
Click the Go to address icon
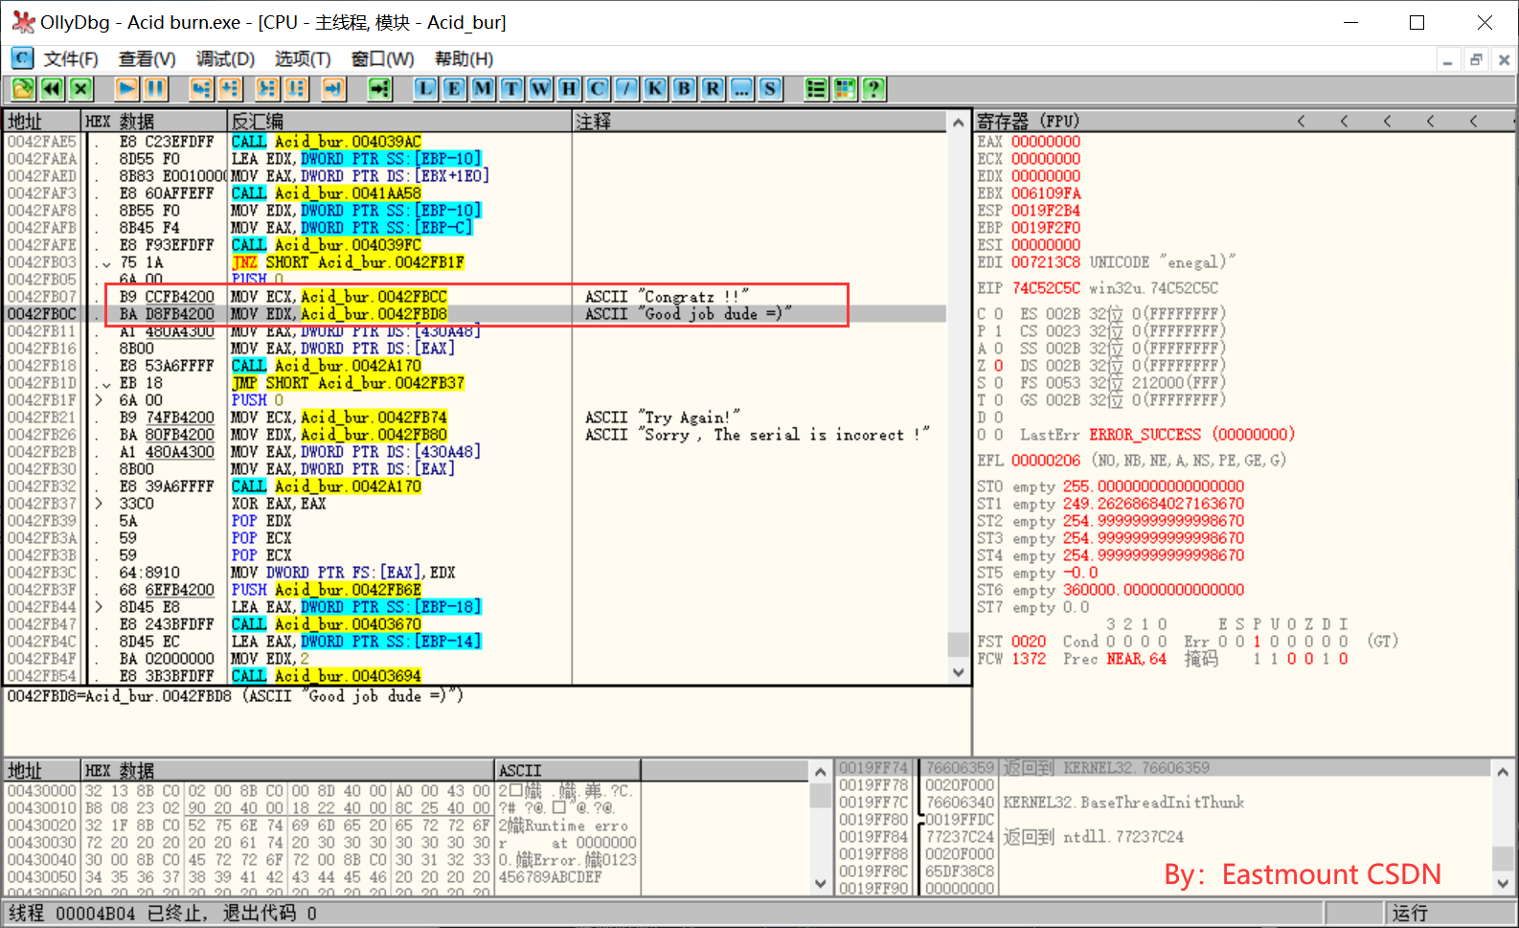pos(380,89)
